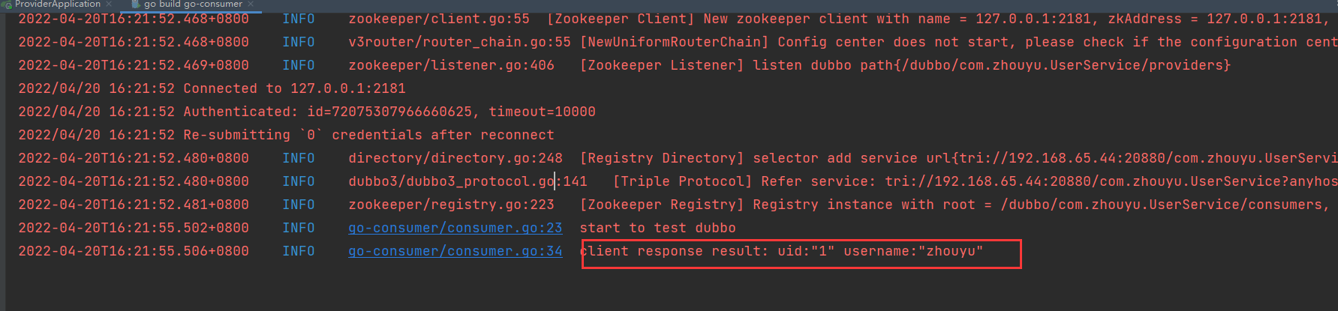The width and height of the screenshot is (1338, 311).
Task: Click zookeeper/client.go:55 in the first log line
Action: pyautogui.click(x=439, y=19)
